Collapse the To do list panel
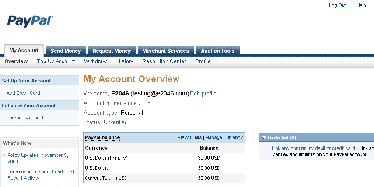Image resolution: width=374 pixels, height=187 pixels. coord(264,138)
